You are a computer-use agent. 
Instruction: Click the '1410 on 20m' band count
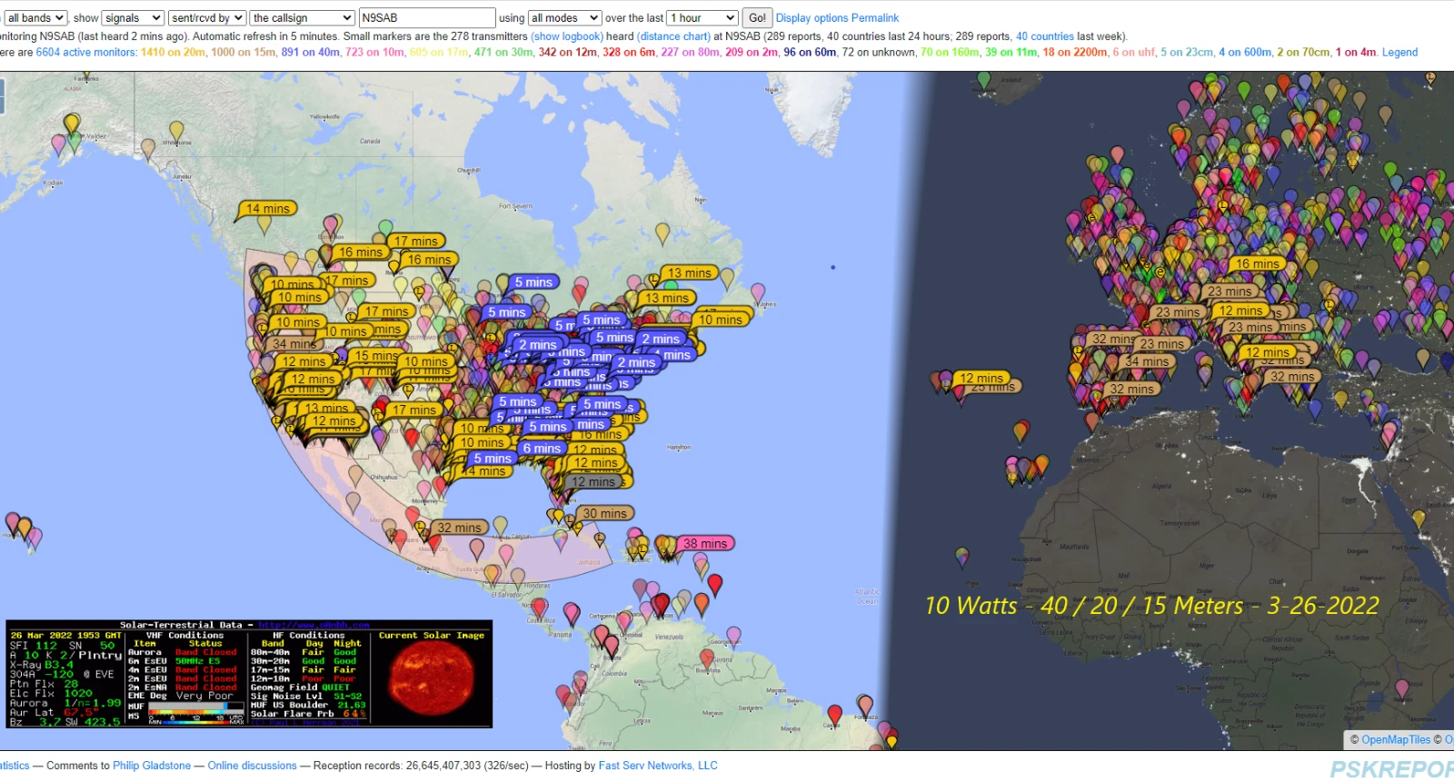click(x=174, y=53)
